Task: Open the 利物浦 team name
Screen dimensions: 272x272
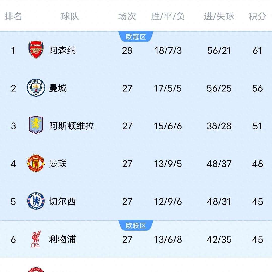Action: pos(62,239)
